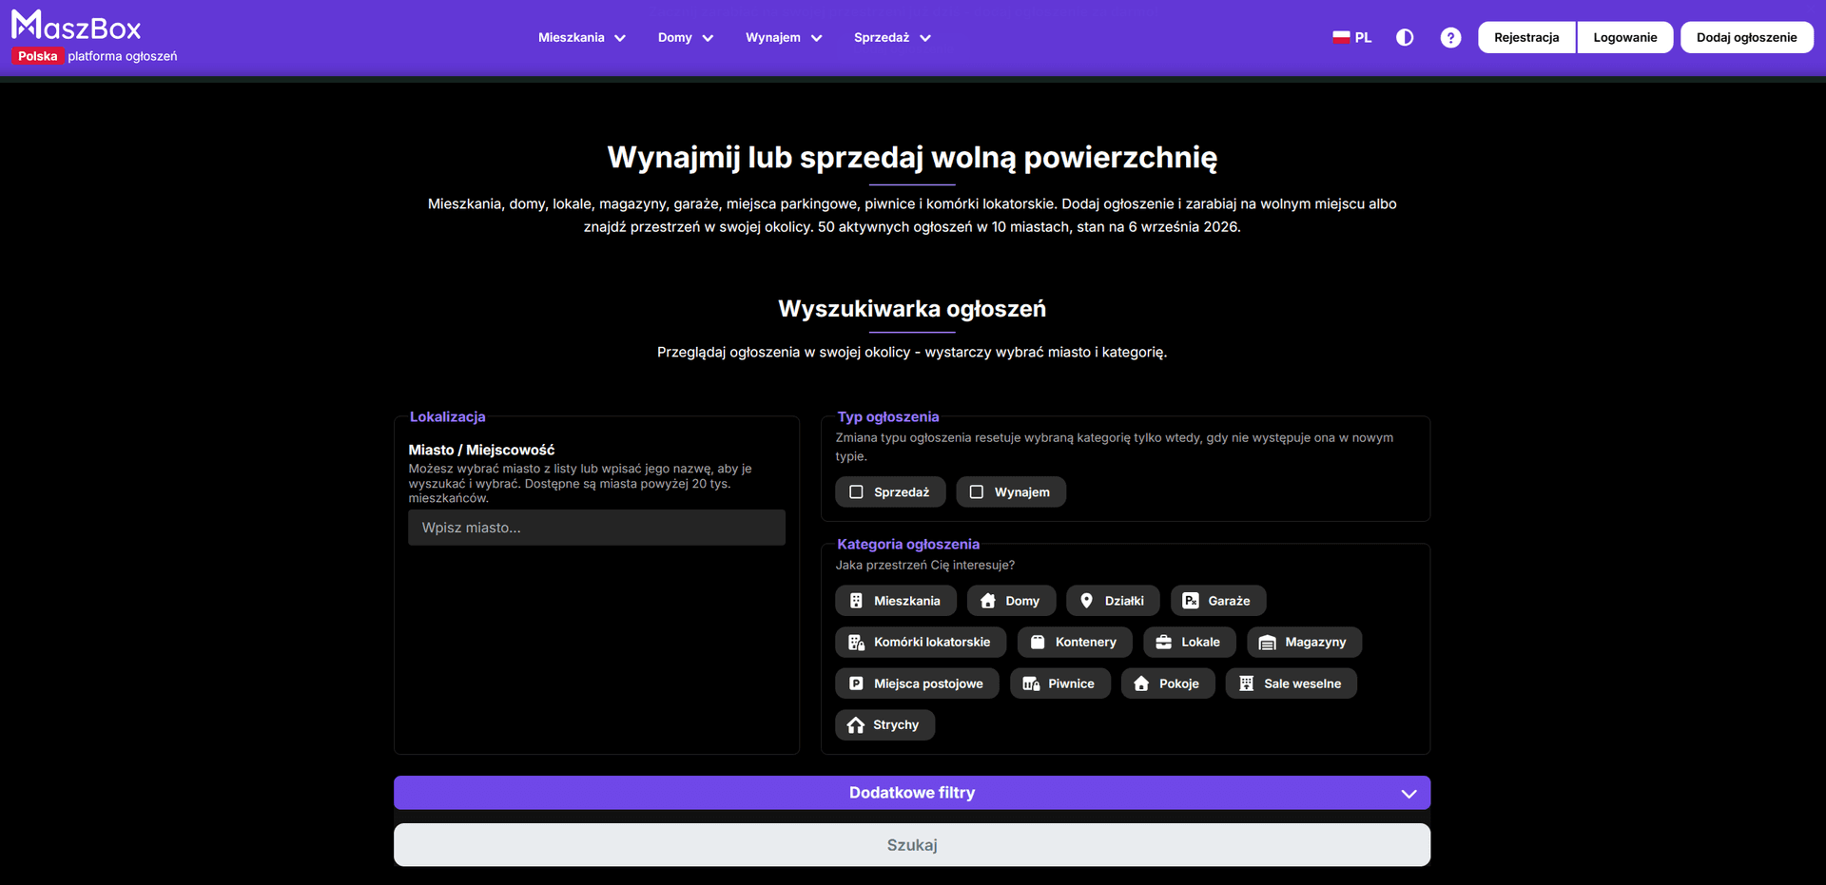1826x885 pixels.
Task: Focus the Wpisz miasto input field
Action: point(596,528)
